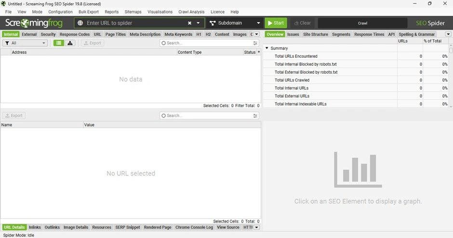The height and width of the screenshot is (238, 453).
Task: Open the Crawl Analysis menu
Action: point(191,12)
